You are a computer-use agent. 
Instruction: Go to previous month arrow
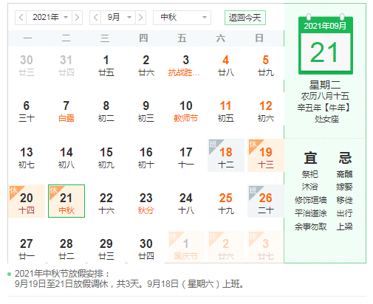(x=95, y=18)
